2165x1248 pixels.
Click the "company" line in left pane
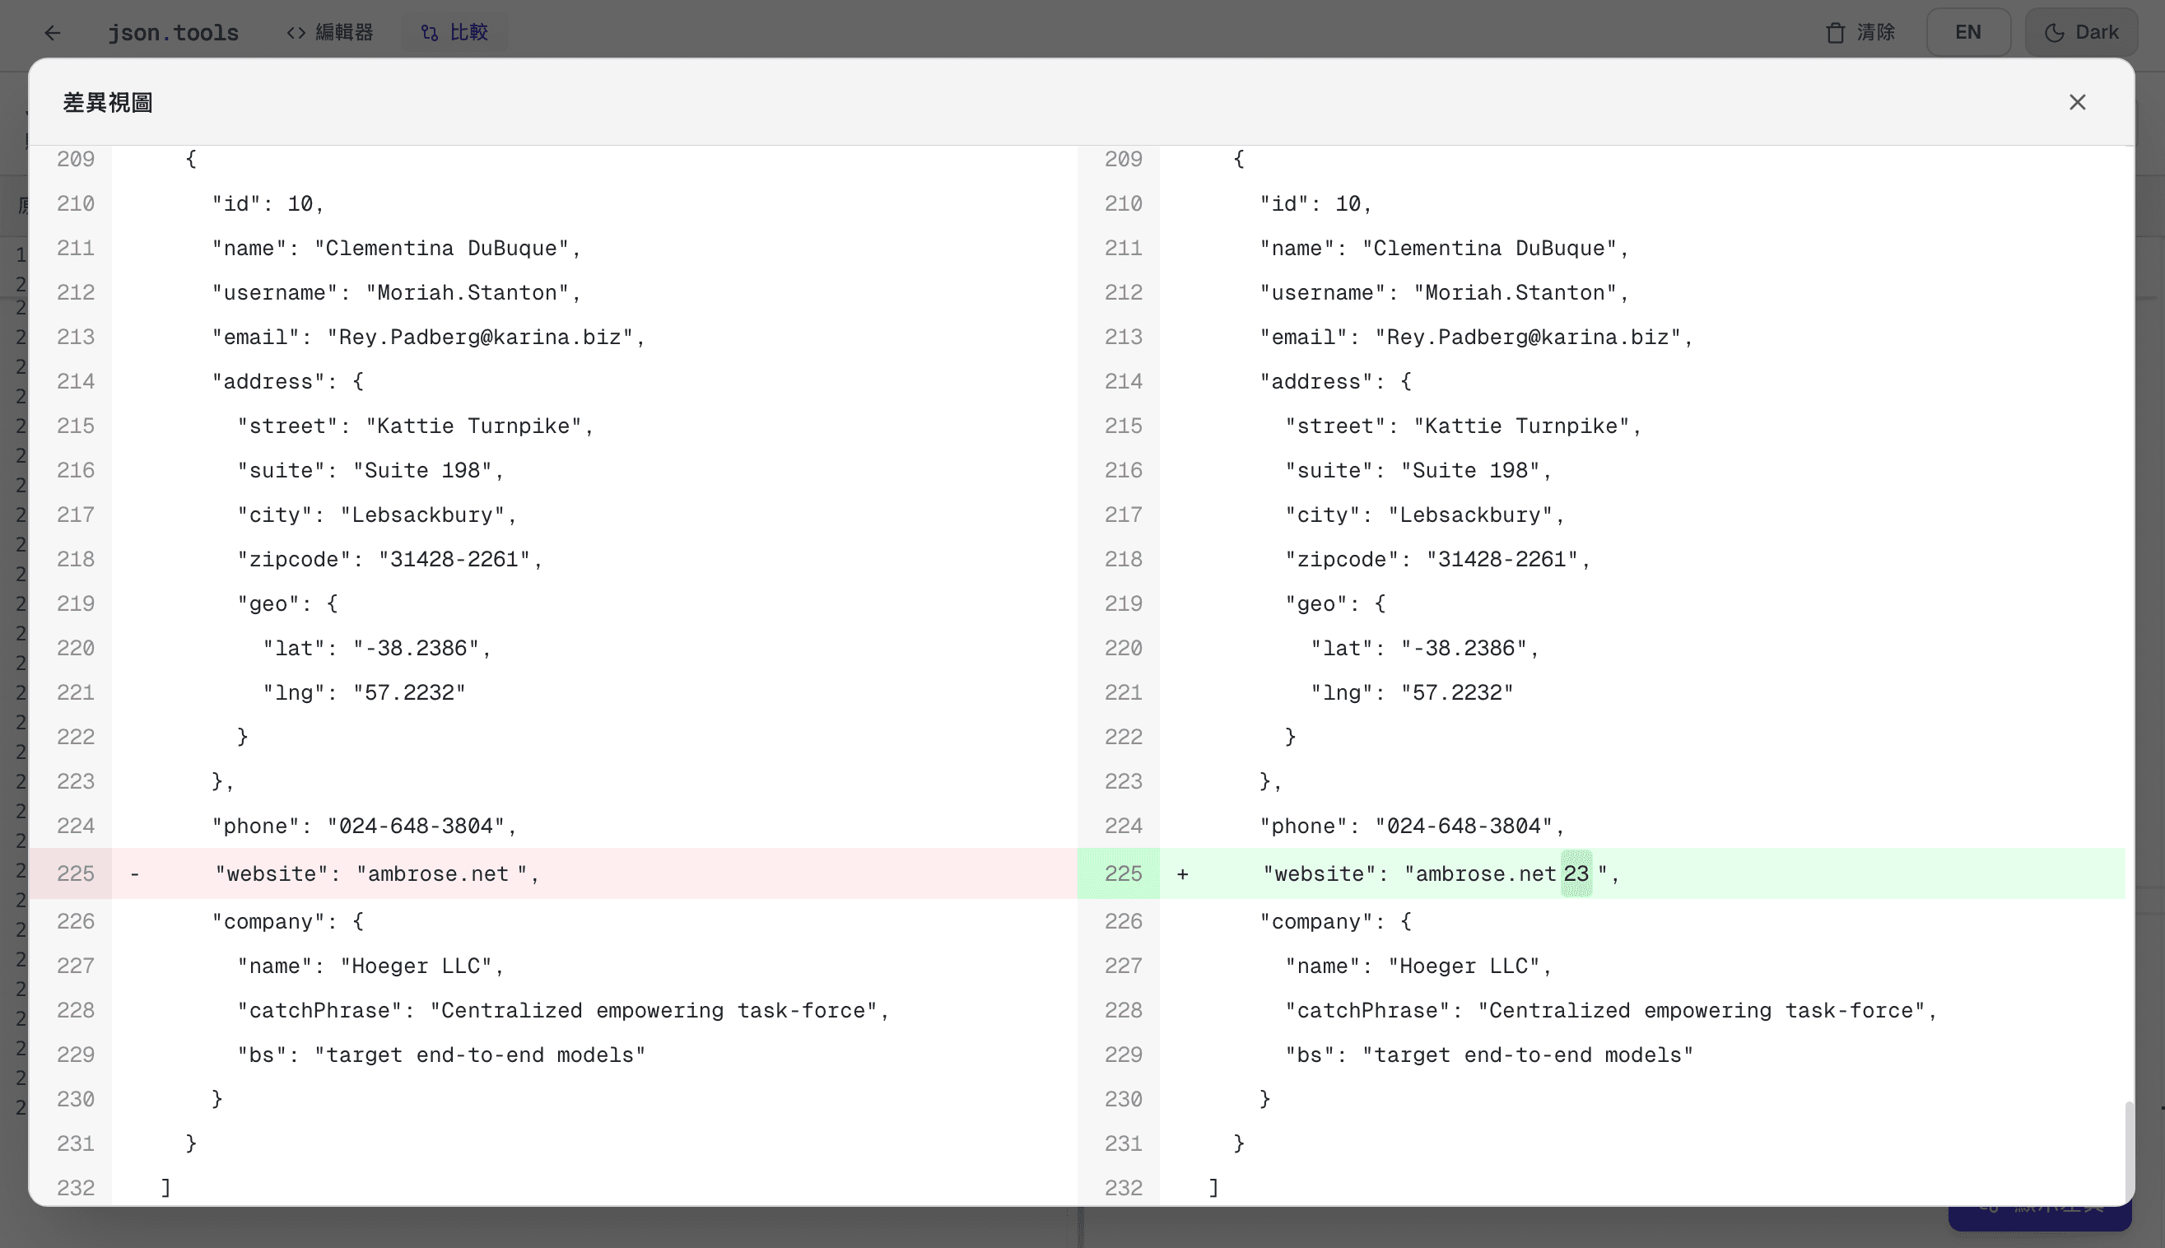(x=288, y=922)
